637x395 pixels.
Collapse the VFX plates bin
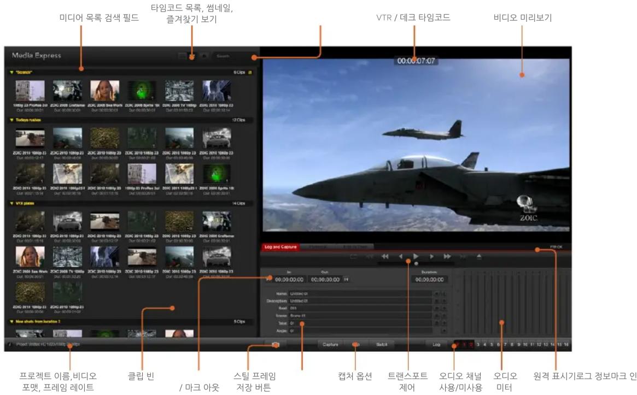[11, 203]
